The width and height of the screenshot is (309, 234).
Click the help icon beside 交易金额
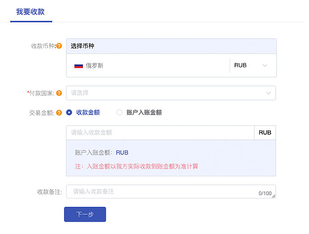pyautogui.click(x=59, y=113)
